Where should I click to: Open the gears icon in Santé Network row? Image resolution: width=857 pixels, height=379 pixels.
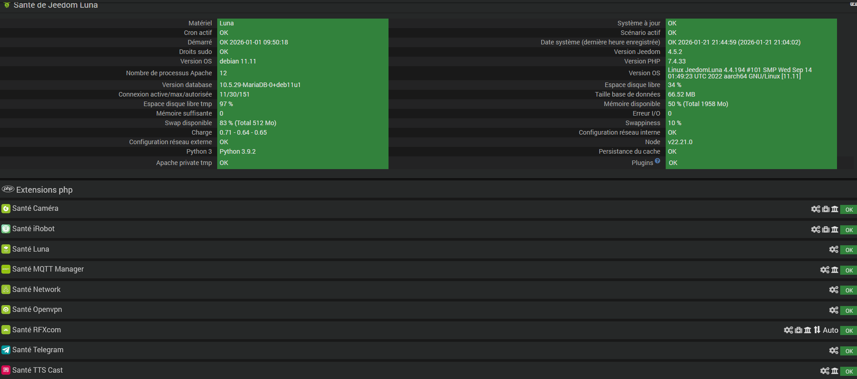click(834, 290)
